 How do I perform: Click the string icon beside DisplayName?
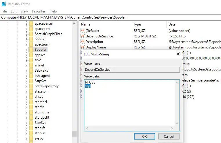tap(83, 47)
